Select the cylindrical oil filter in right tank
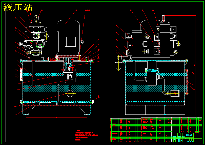205x145 pixels. coord(175,94)
